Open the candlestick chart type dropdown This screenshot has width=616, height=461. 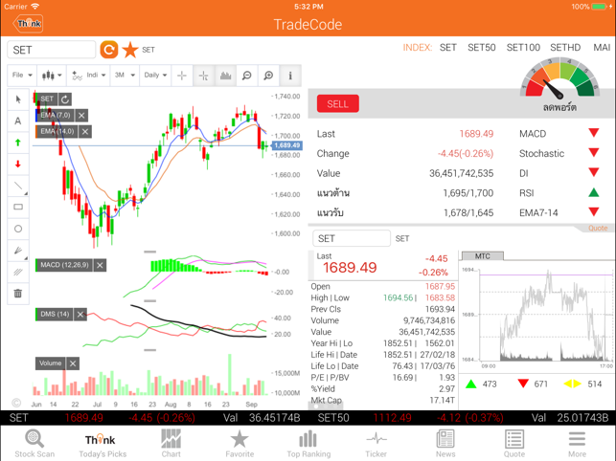pyautogui.click(x=52, y=75)
